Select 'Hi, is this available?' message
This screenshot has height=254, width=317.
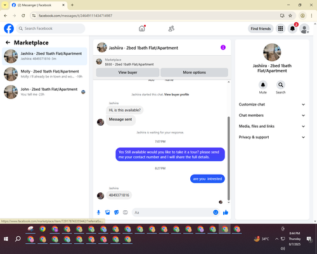click(124, 110)
